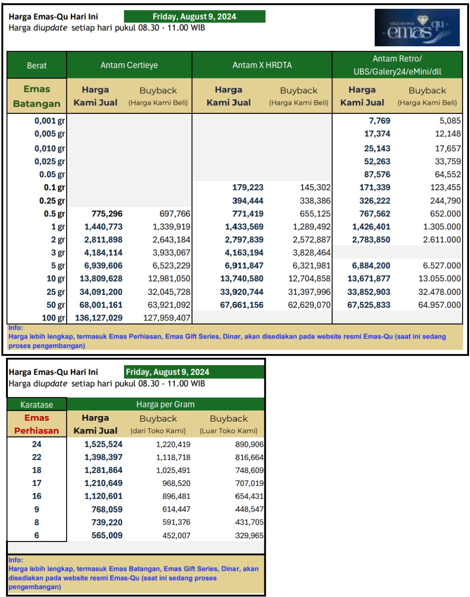Click jewelry price 768,059
470x597 pixels.
(107, 509)
